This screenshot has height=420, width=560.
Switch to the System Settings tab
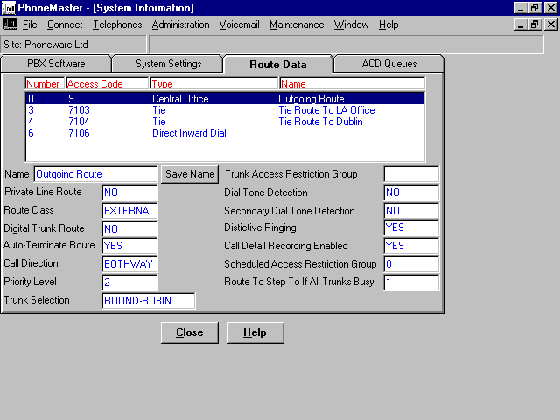[x=169, y=64]
